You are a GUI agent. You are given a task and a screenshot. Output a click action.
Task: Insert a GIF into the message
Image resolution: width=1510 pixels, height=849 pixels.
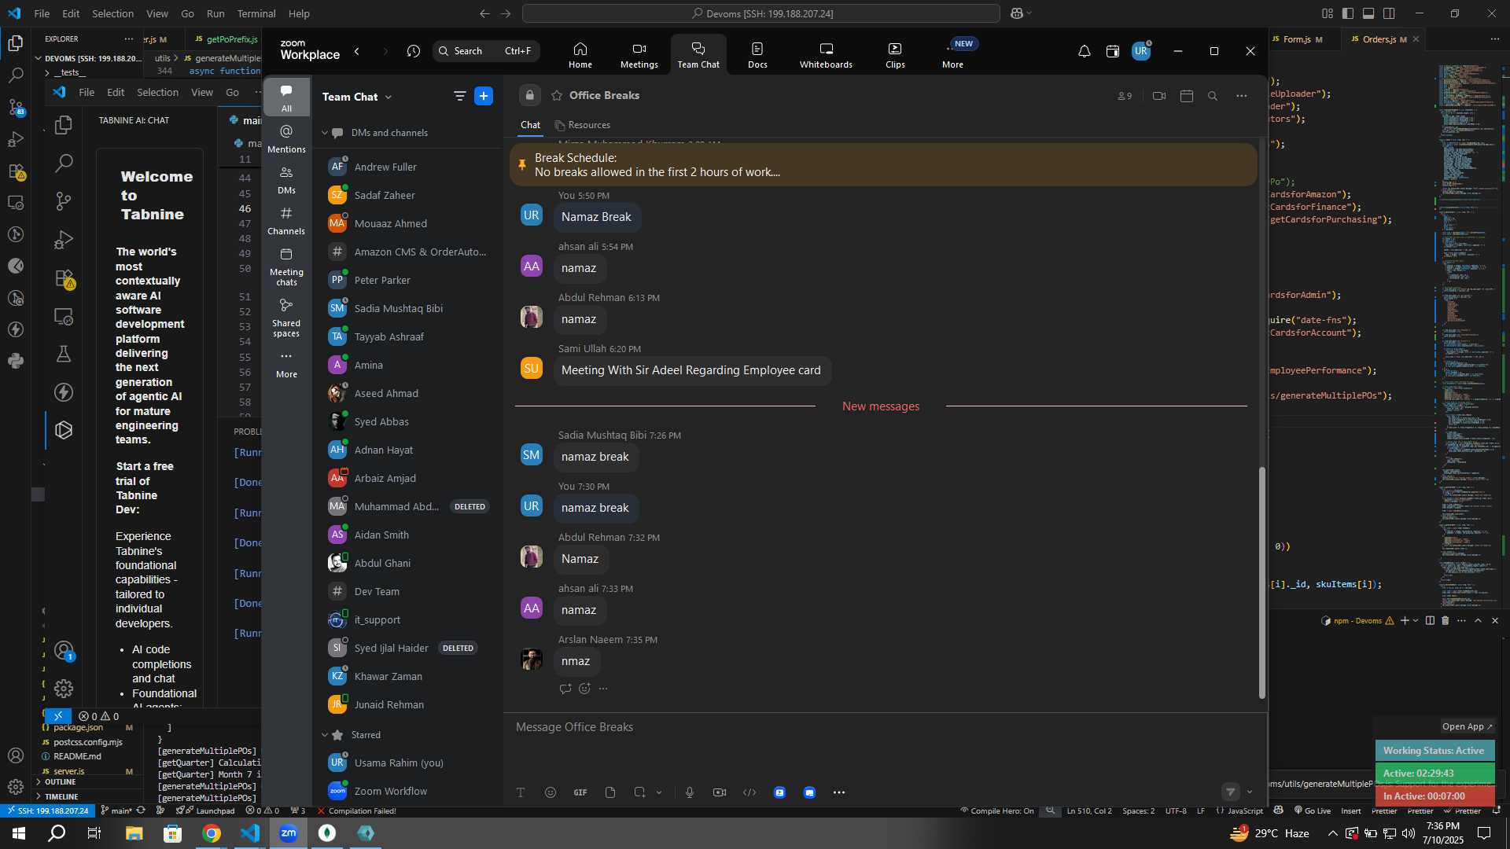click(580, 792)
